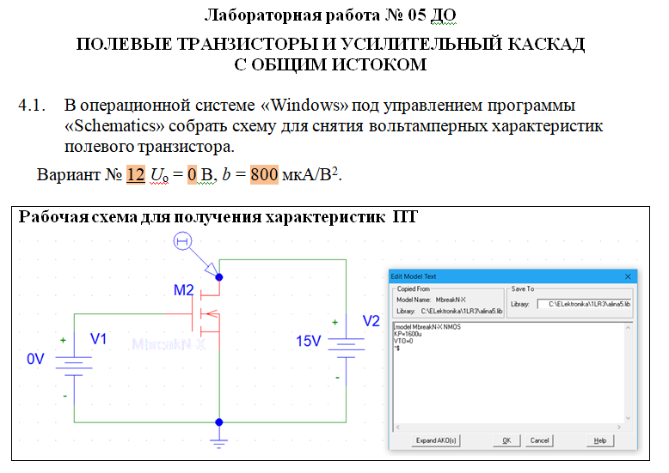Click the Save To Library path field
Screen dimensions: 669x473
click(585, 304)
